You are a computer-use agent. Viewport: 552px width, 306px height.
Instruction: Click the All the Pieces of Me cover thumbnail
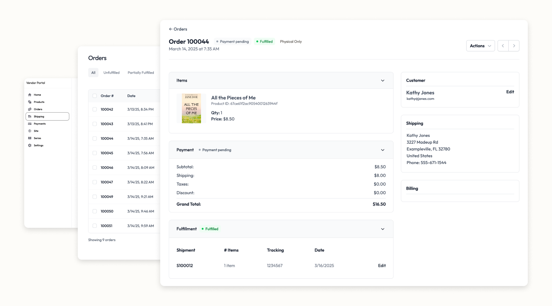[x=192, y=108]
